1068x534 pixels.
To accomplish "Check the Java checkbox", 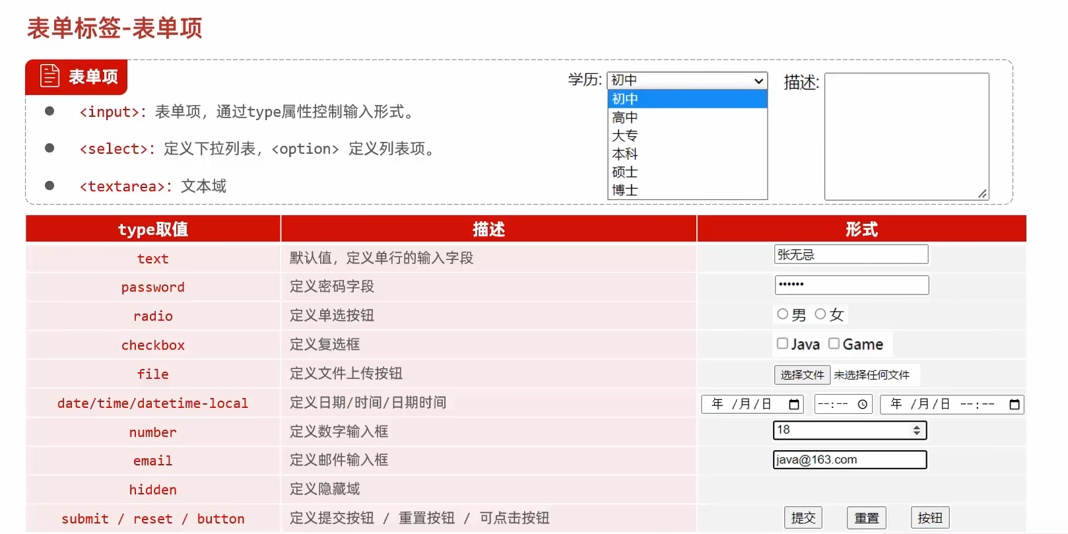I will pos(782,343).
